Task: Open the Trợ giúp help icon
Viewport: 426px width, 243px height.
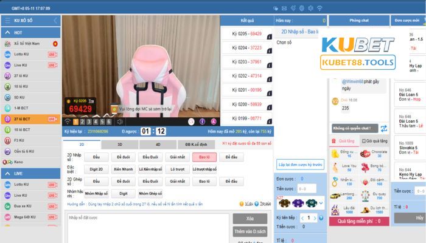Action: pos(256,204)
